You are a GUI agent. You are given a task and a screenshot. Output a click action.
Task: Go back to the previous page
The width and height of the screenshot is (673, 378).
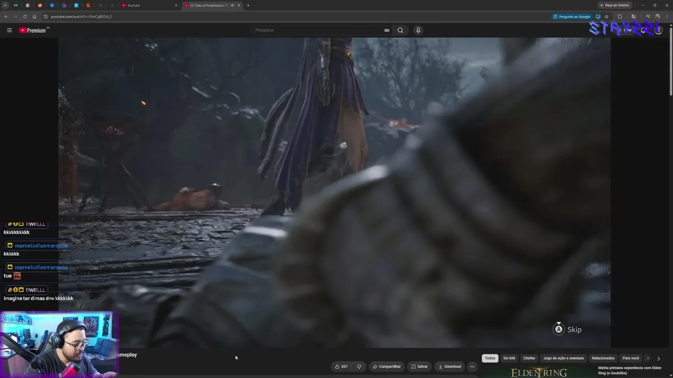click(6, 16)
